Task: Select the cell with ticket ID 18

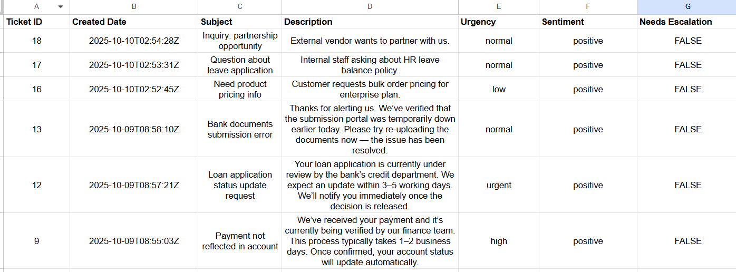Action: [x=36, y=41]
